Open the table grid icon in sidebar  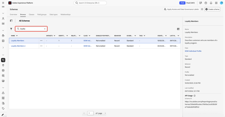click(3, 41)
